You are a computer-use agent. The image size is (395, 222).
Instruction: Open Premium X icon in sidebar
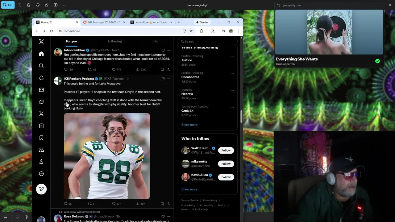coord(41,114)
